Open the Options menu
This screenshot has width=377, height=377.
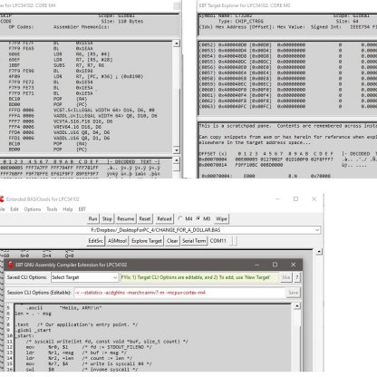(x=33, y=209)
